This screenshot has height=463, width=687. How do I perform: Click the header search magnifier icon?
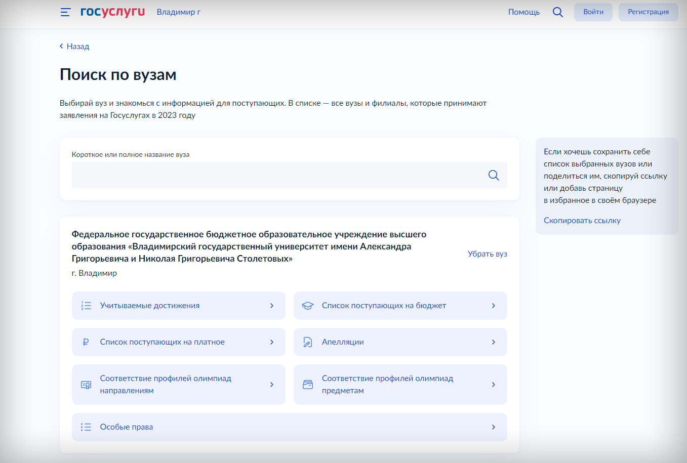pos(558,12)
